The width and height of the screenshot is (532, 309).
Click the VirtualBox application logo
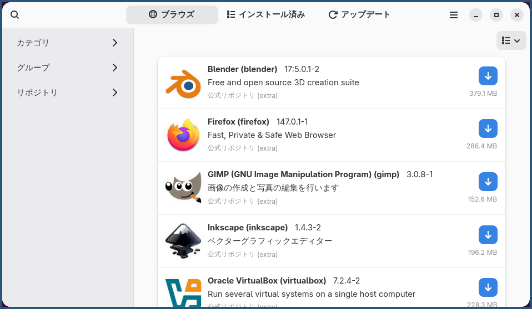[x=183, y=293]
